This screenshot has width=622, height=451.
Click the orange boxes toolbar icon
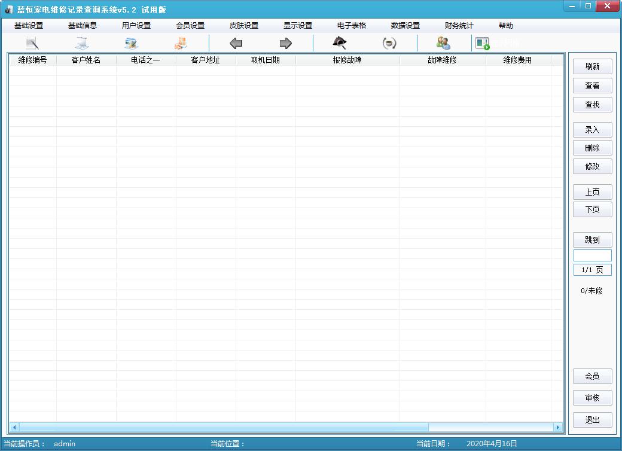[x=181, y=43]
